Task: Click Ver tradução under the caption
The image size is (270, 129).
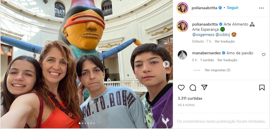Action: (224, 41)
